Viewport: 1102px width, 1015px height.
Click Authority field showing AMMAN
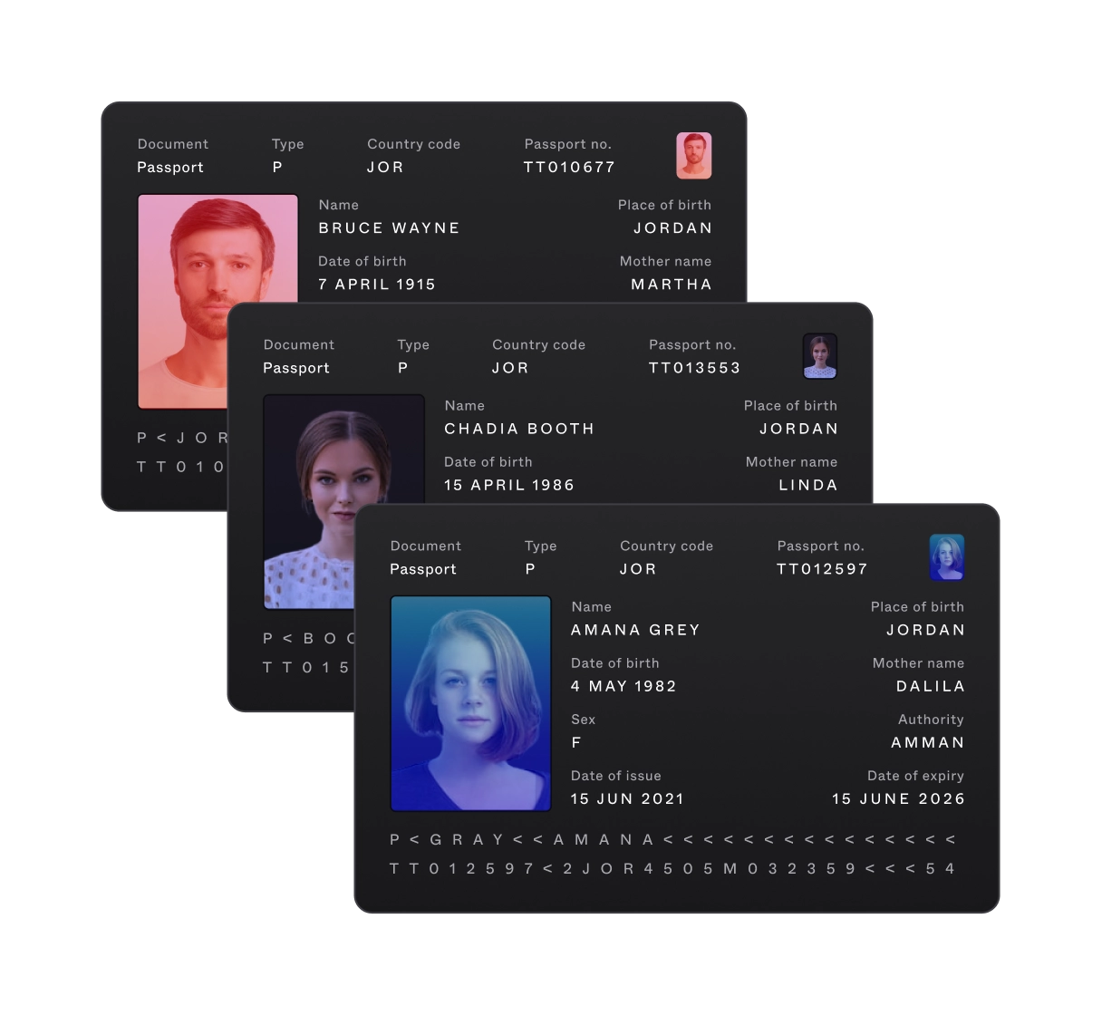coord(928,742)
